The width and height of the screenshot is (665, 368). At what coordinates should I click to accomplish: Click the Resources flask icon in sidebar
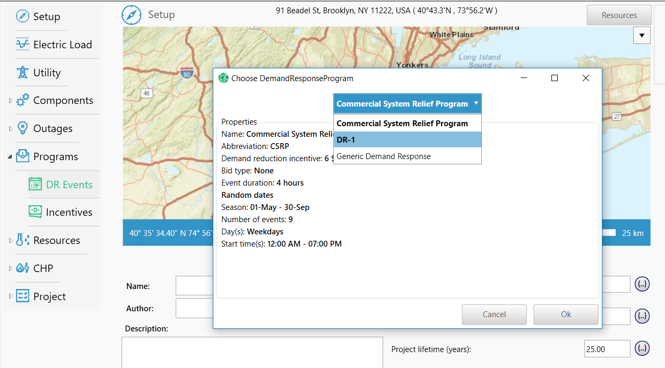(22, 240)
